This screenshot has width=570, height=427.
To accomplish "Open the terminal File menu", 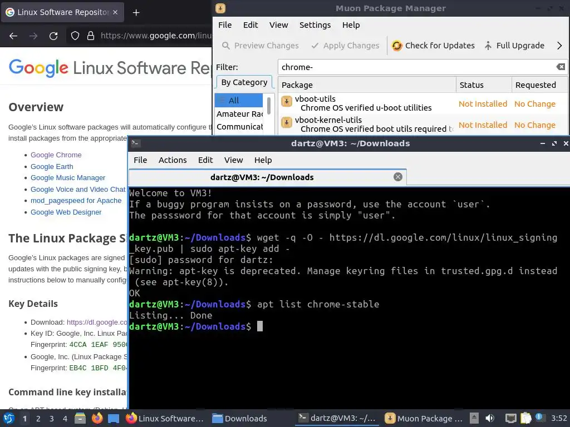I will pyautogui.click(x=140, y=160).
